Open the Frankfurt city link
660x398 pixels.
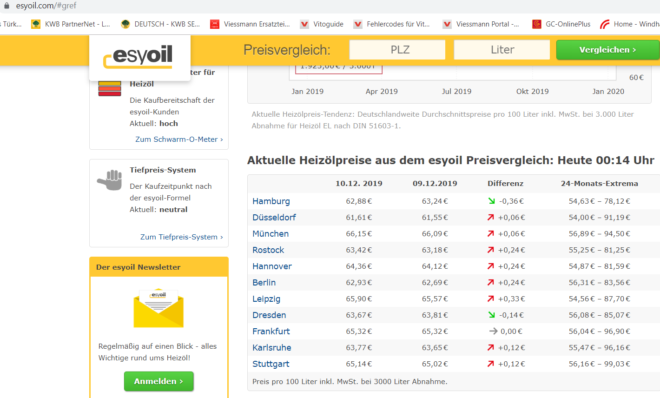pyautogui.click(x=271, y=331)
